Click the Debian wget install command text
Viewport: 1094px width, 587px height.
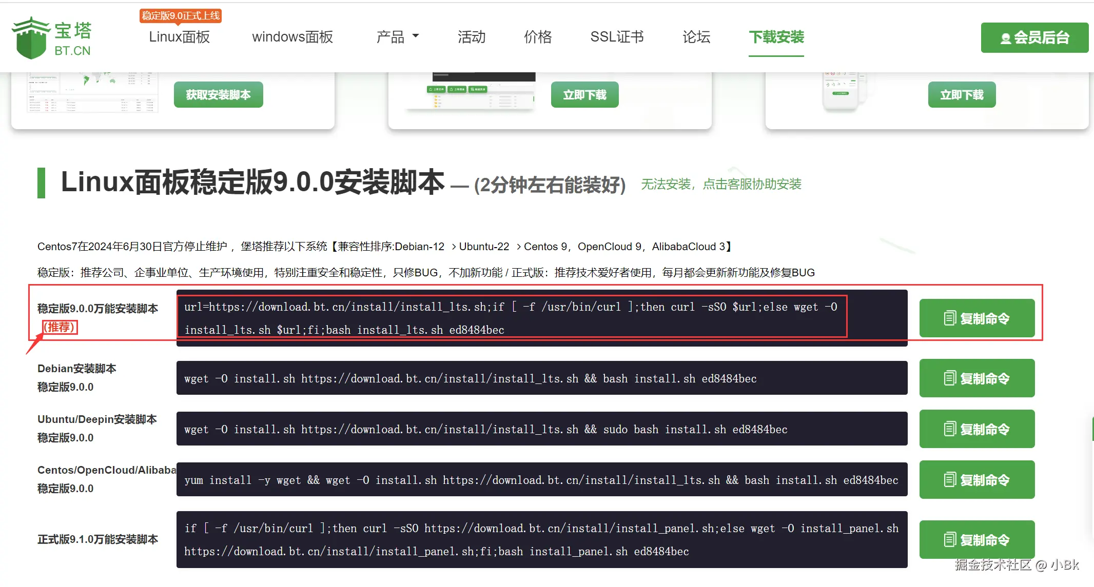(470, 379)
